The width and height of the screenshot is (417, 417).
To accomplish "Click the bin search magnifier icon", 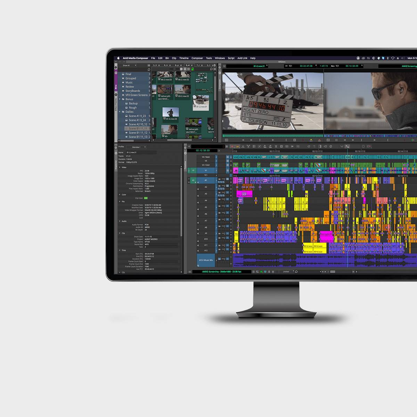I will tap(211, 69).
